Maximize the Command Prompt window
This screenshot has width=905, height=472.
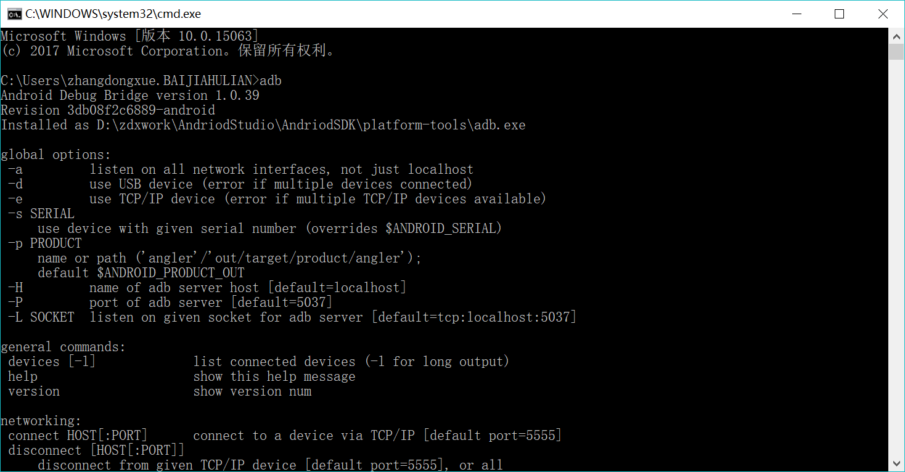pyautogui.click(x=839, y=14)
